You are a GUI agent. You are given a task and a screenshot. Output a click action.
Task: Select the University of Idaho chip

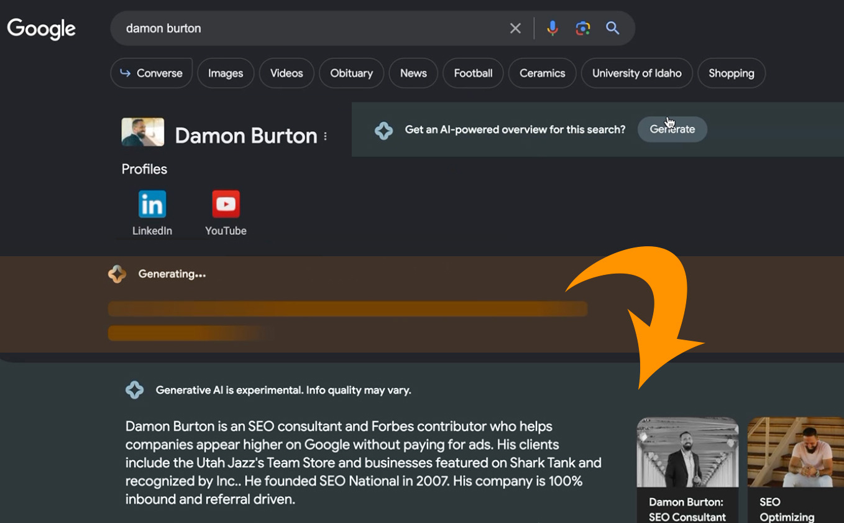[636, 73]
